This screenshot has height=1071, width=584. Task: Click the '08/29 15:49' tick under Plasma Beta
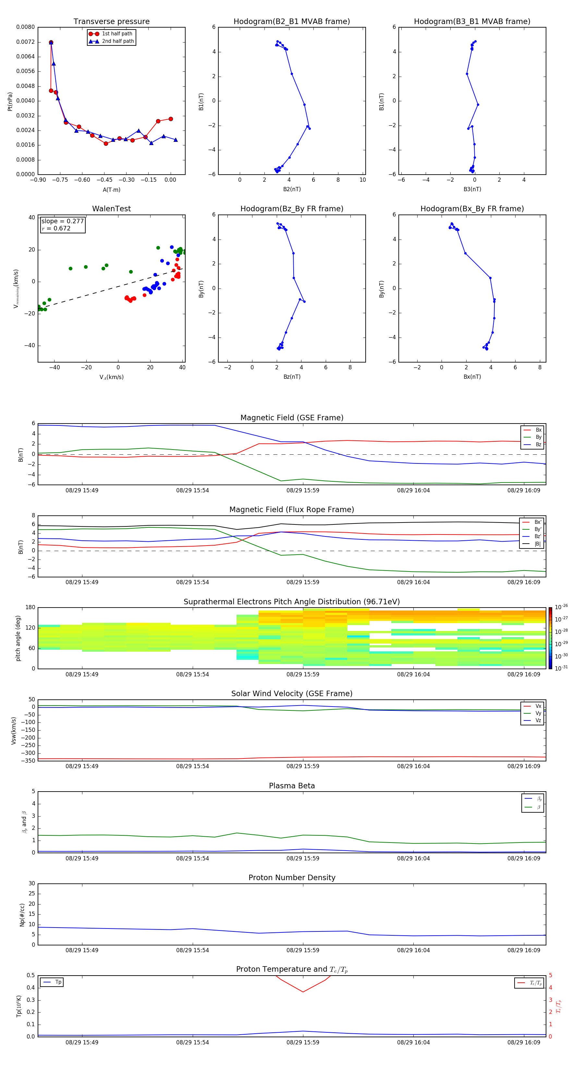coord(82,858)
